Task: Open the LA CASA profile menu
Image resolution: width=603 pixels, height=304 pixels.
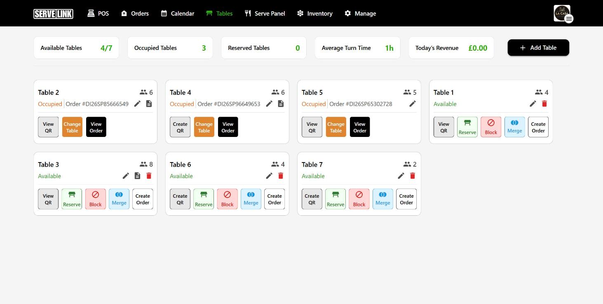Action: (563, 14)
